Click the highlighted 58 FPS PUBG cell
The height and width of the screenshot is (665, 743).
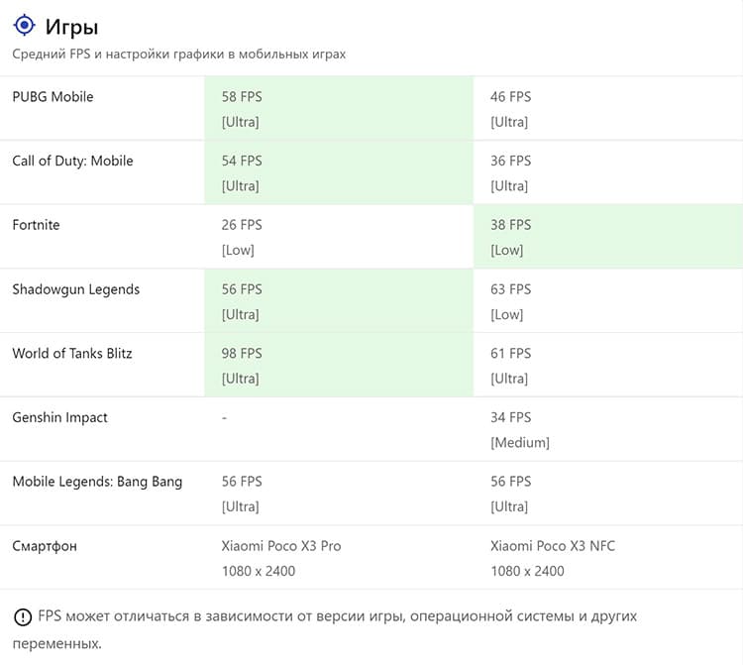click(339, 109)
